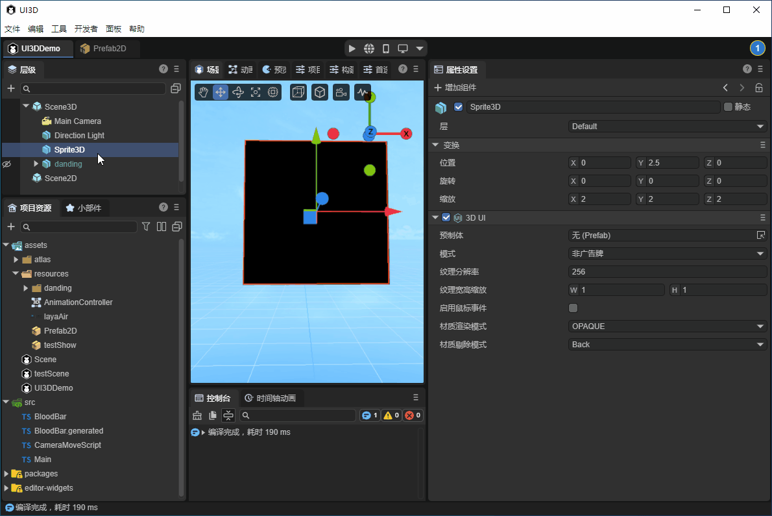This screenshot has width=772, height=516.
Task: Click the play preview button
Action: pyautogui.click(x=352, y=49)
